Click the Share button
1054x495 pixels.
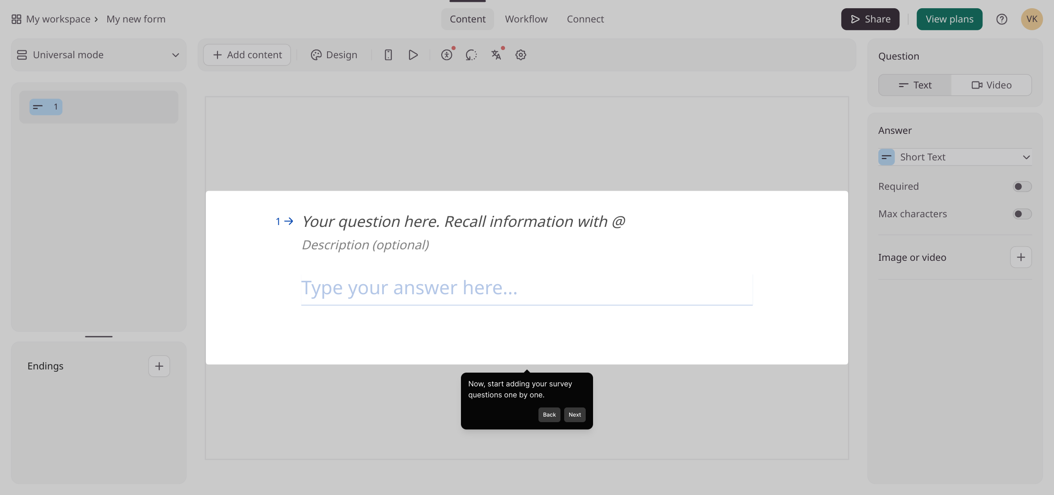coord(870,19)
